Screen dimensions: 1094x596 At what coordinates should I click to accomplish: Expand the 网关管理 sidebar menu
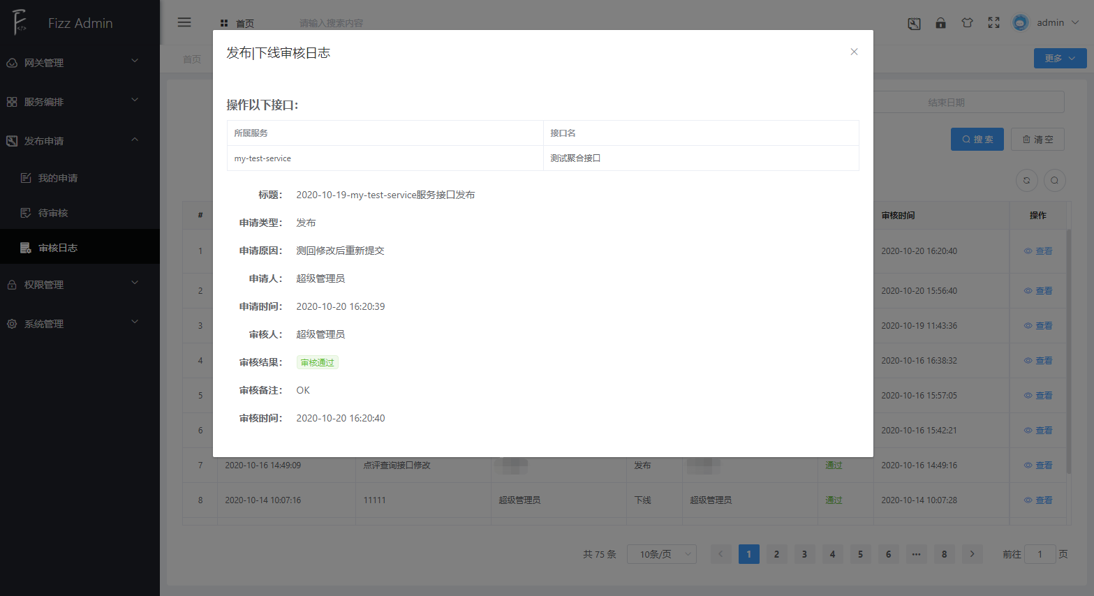point(80,63)
